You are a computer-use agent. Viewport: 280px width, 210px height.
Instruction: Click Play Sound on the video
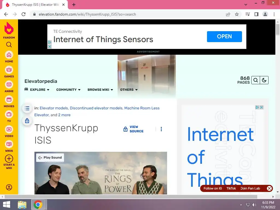click(x=50, y=157)
